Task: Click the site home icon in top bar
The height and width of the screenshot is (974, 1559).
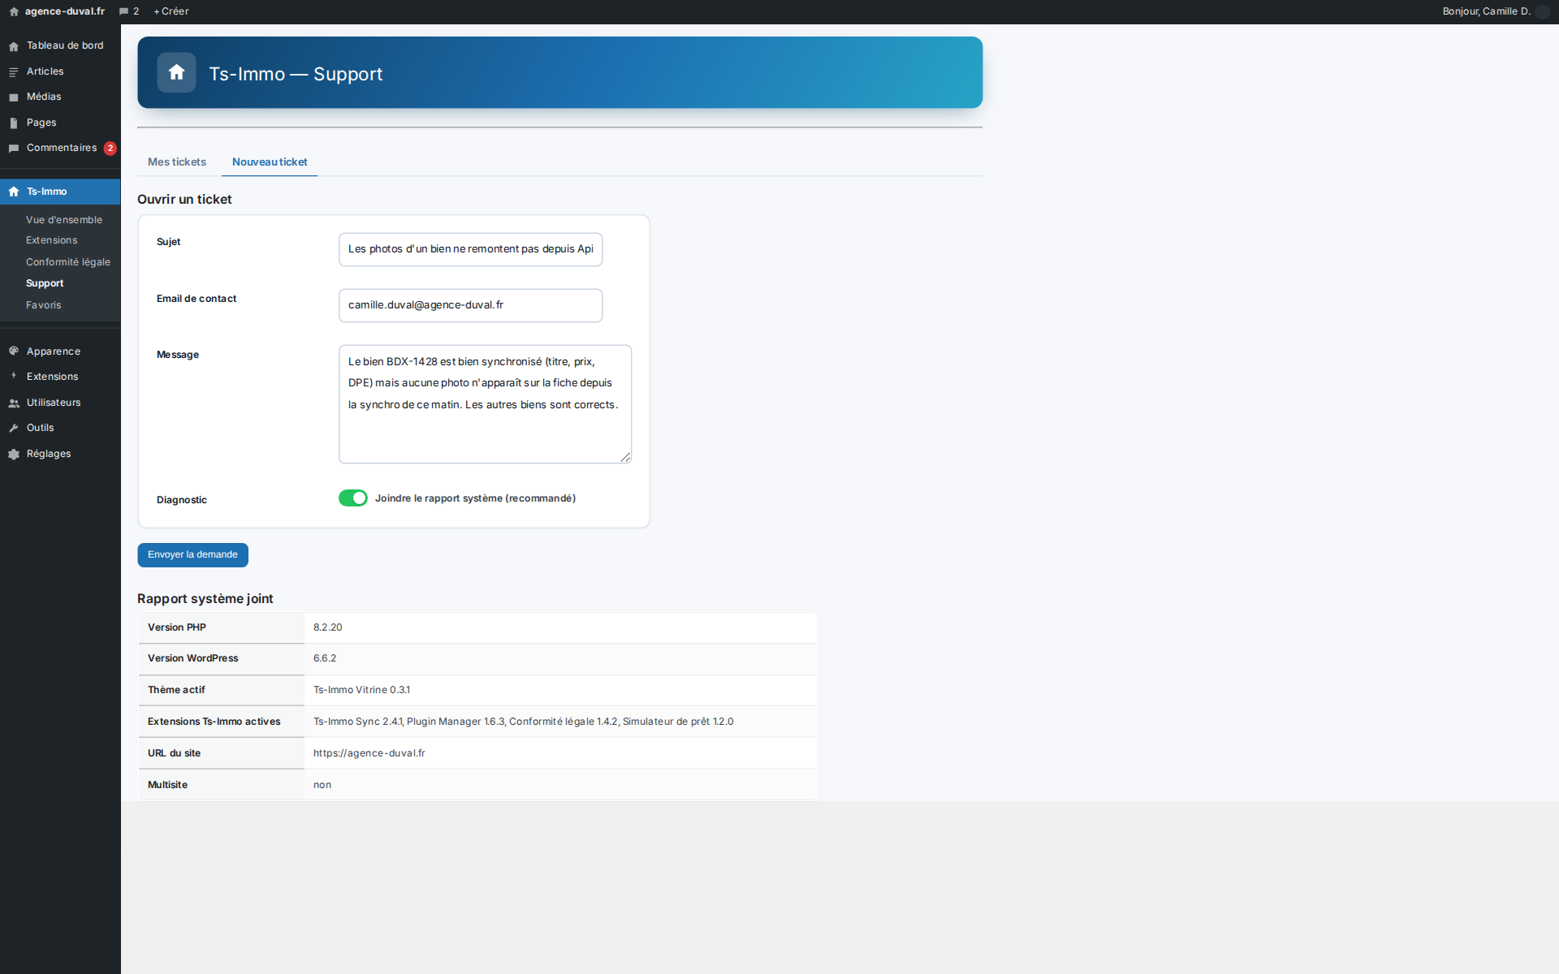Action: click(14, 11)
